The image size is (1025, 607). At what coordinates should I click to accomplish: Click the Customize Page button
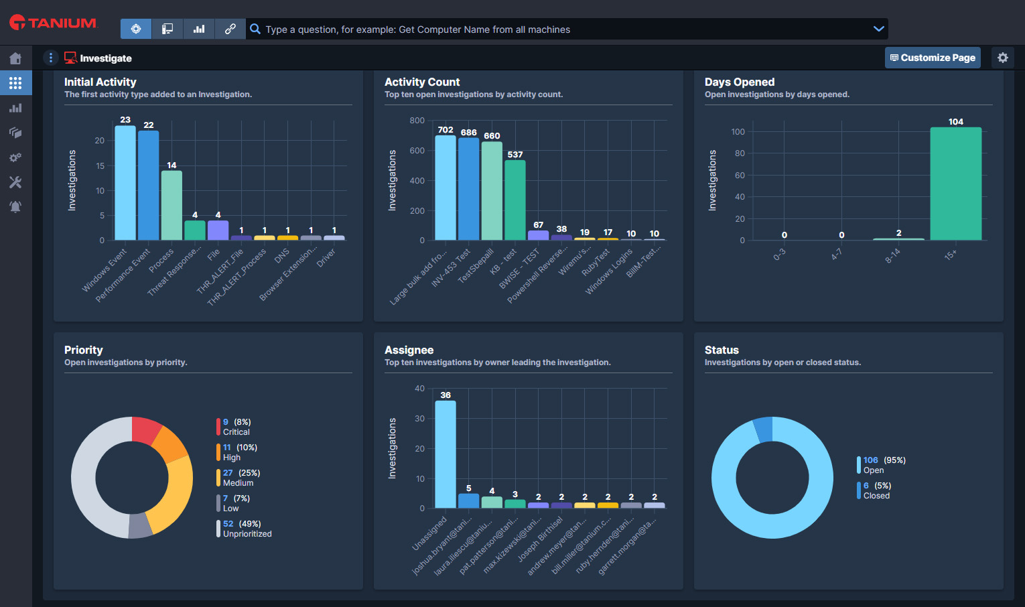tap(933, 58)
